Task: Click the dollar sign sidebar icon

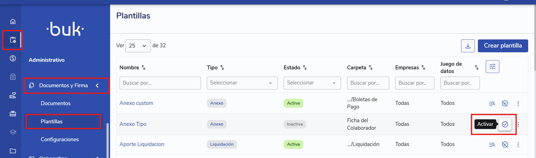Action: point(13,58)
